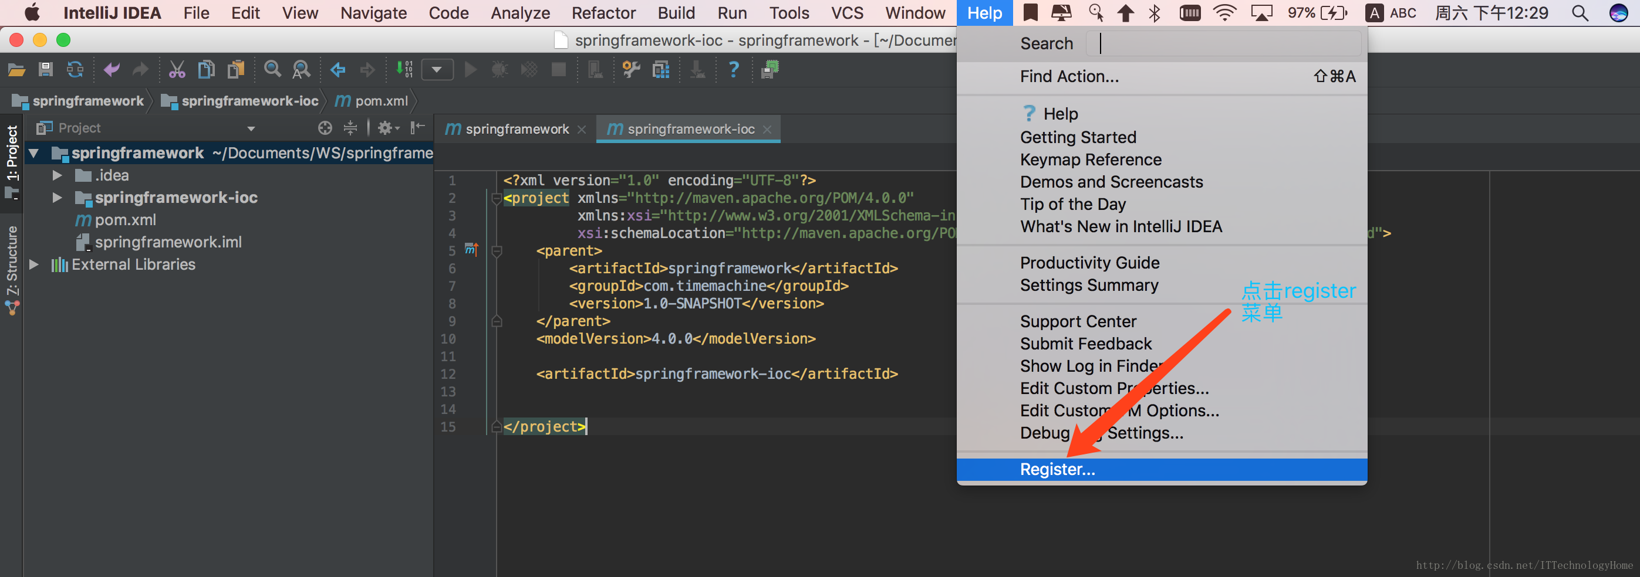Image resolution: width=1640 pixels, height=577 pixels.
Task: Click the grey Forward navigation arrow
Action: click(x=367, y=69)
